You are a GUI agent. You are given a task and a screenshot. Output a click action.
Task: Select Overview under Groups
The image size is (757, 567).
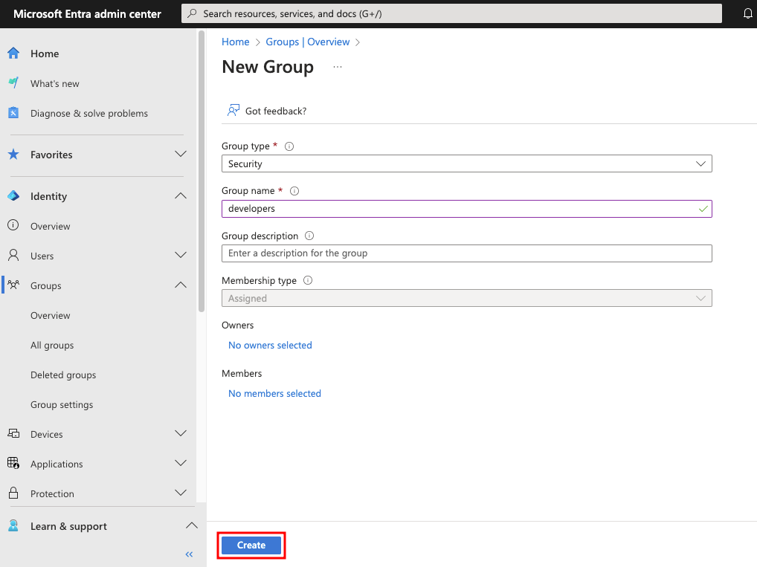coord(51,316)
